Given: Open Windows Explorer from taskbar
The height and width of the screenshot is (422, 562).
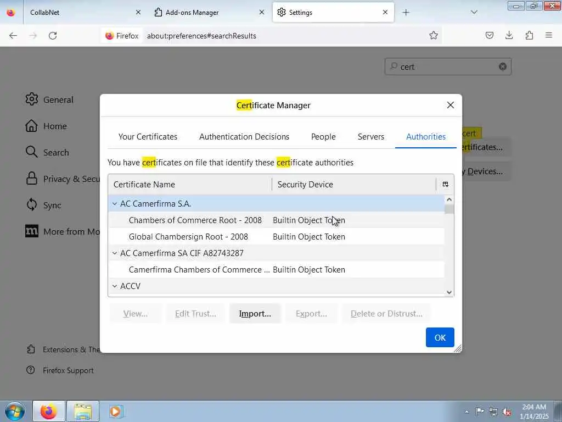Looking at the screenshot, I should click(83, 412).
